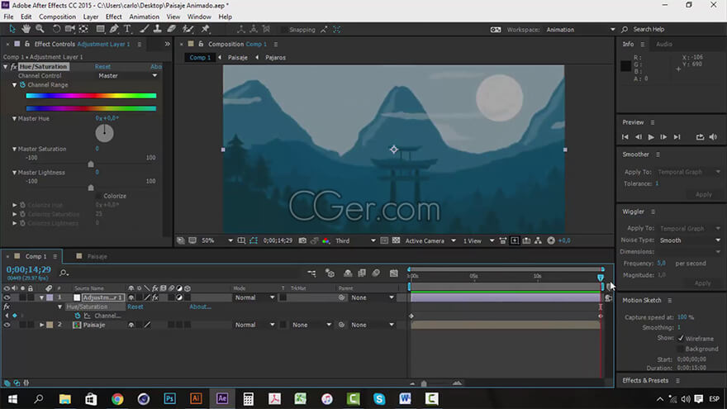Open the Effect menu
Image resolution: width=727 pixels, height=409 pixels.
(x=114, y=17)
